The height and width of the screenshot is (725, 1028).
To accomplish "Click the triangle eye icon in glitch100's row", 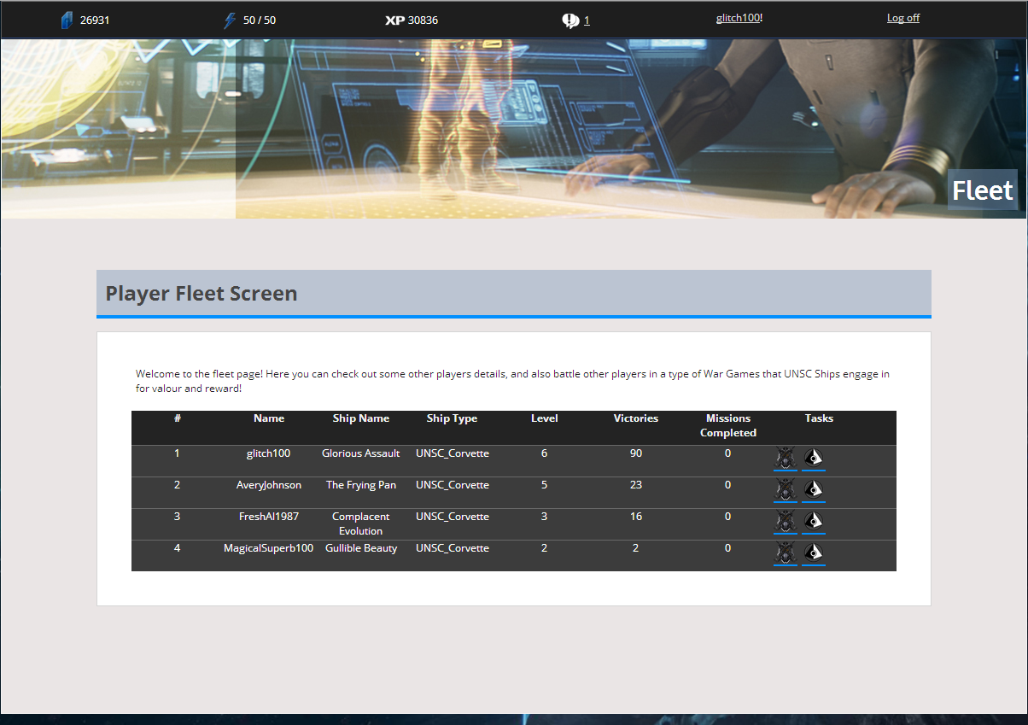I will point(814,459).
